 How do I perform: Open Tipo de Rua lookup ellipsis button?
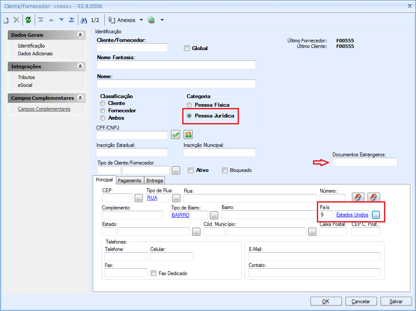[176, 198]
